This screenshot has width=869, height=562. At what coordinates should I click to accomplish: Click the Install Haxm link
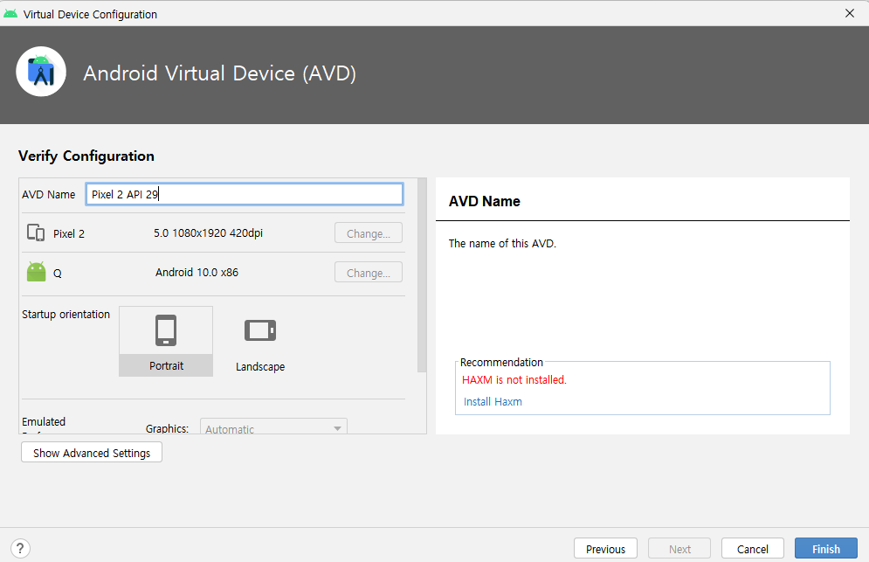(x=493, y=402)
